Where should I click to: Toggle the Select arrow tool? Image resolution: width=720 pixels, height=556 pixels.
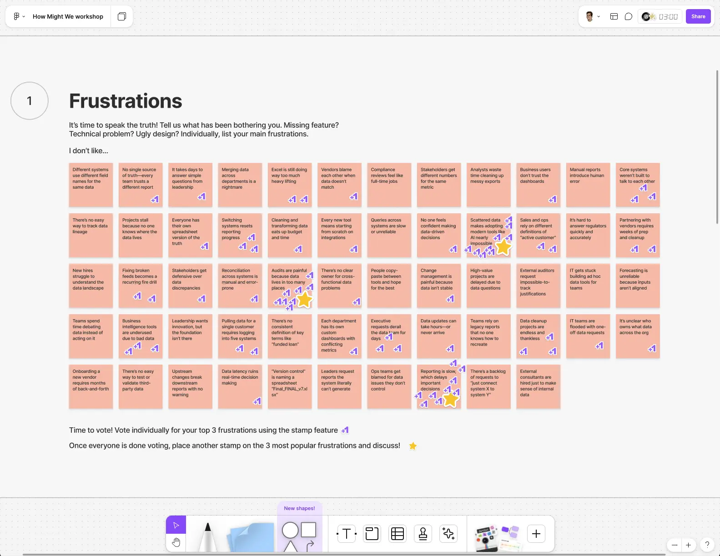[x=176, y=525]
